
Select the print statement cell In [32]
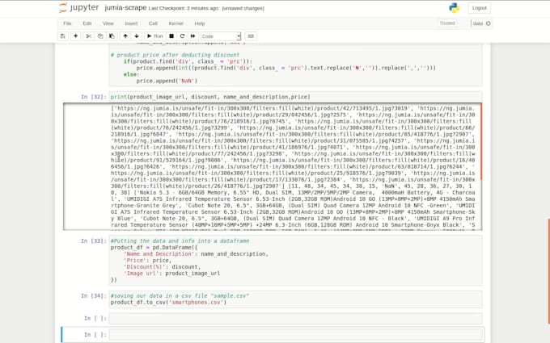[x=295, y=97]
